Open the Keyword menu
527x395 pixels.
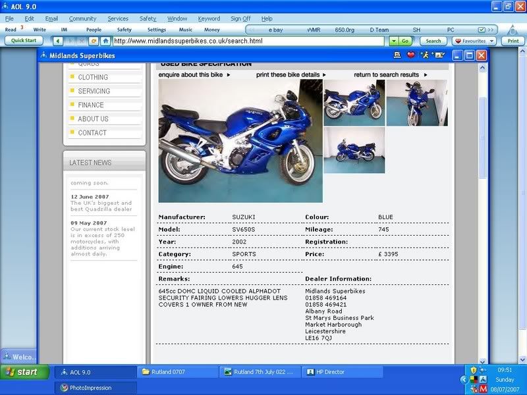pos(209,18)
